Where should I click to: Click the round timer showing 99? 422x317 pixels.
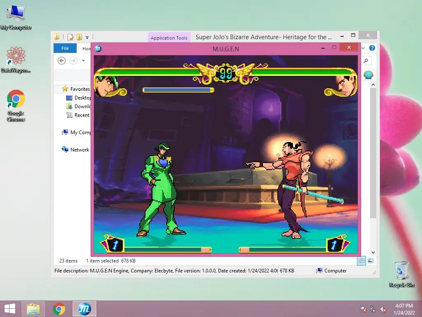(x=225, y=73)
